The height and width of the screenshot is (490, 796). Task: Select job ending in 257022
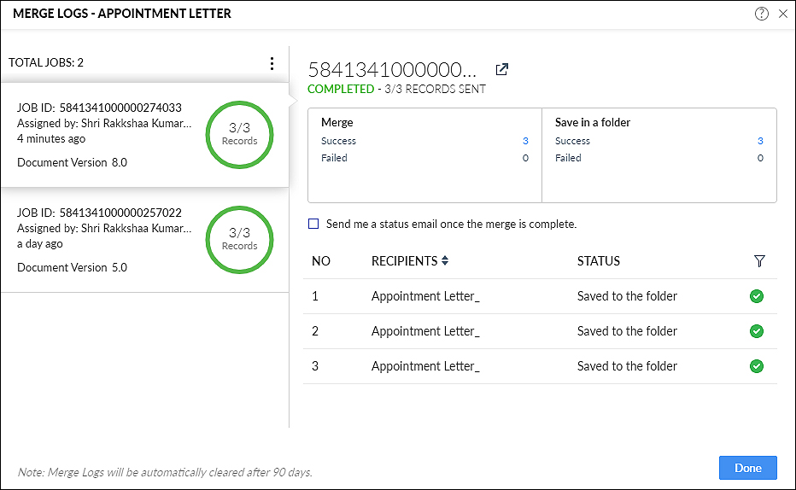(144, 240)
